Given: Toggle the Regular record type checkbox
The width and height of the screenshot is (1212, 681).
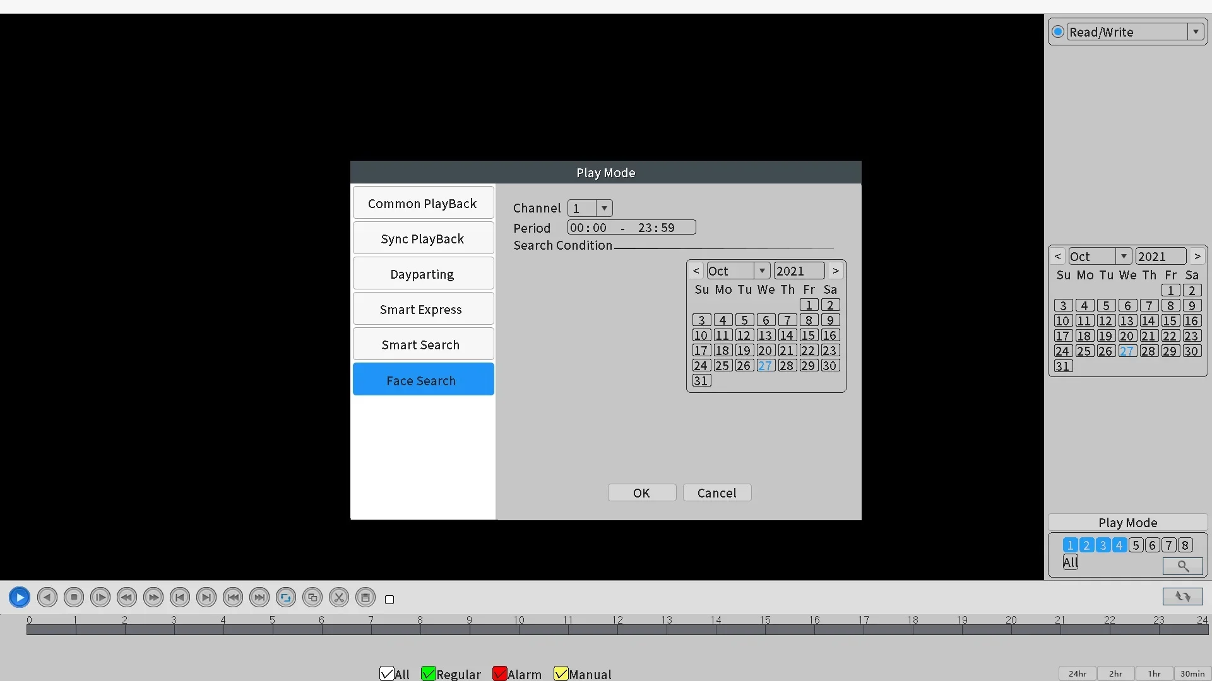Looking at the screenshot, I should pos(429,673).
